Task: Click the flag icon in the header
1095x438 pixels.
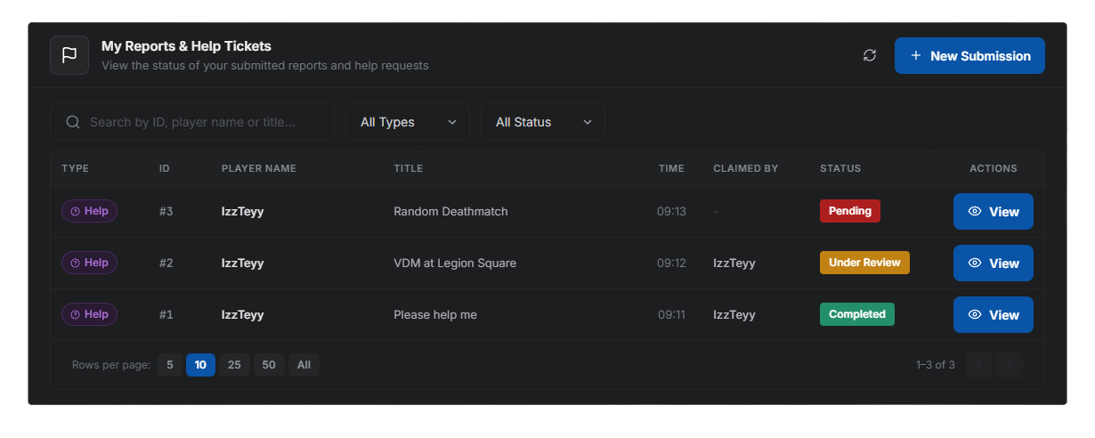Action: point(69,55)
